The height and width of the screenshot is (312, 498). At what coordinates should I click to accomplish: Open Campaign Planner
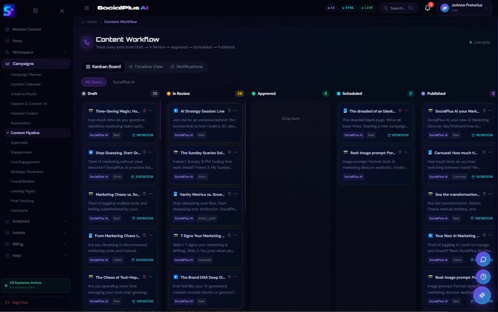(26, 75)
